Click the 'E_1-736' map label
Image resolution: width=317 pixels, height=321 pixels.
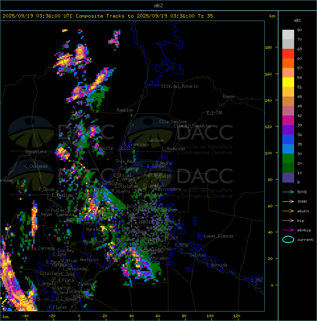click(215, 113)
